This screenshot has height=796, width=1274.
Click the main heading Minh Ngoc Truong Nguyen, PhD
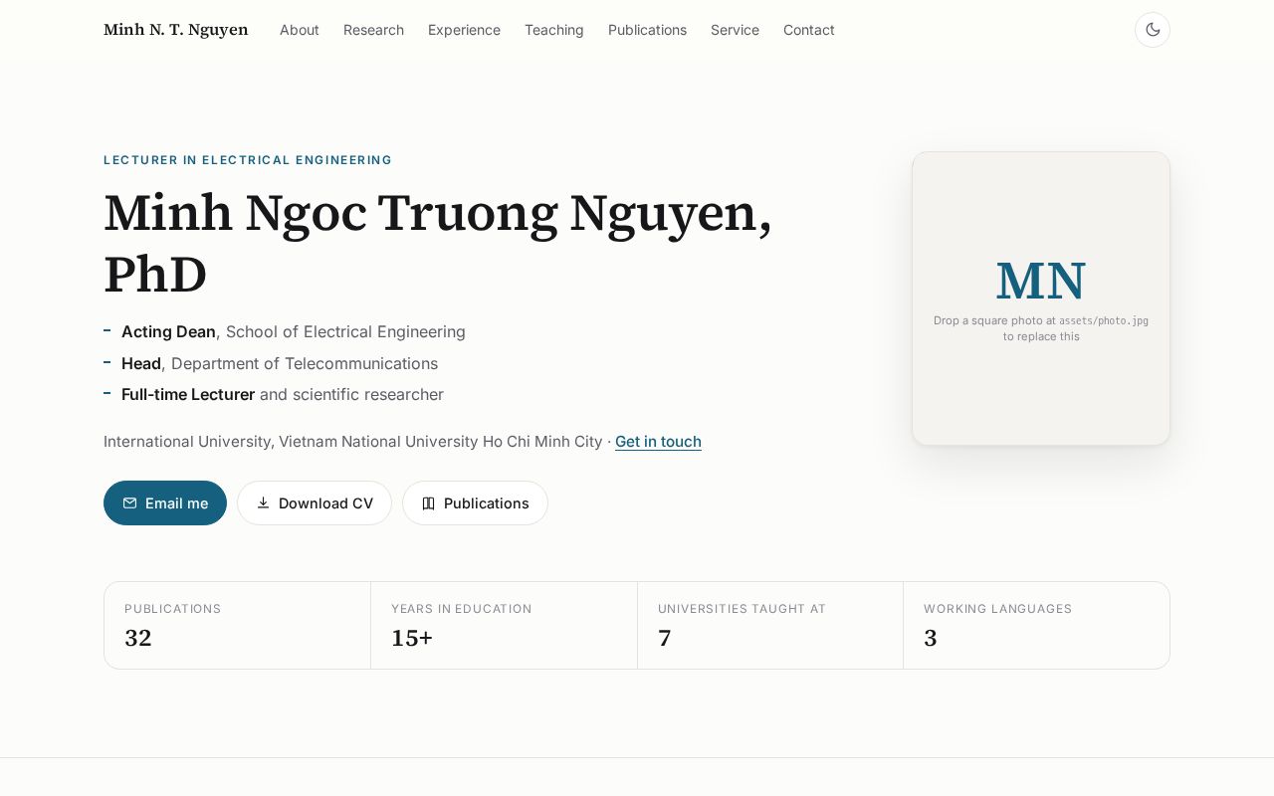coord(438,244)
